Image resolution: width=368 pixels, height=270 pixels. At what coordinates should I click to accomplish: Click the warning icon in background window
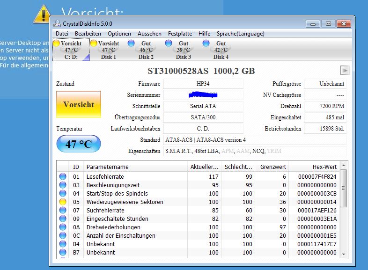tap(43, 15)
